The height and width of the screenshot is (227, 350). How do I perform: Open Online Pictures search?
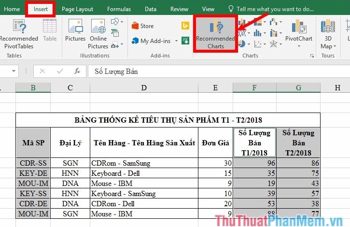click(x=98, y=34)
